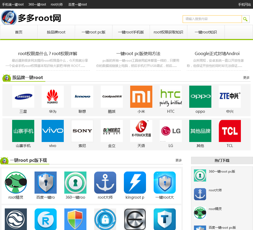This screenshot has height=230, width=253.
Task: Select the LG brand logo
Action: (171, 131)
